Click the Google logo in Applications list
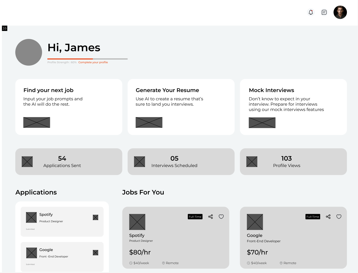 (32, 253)
